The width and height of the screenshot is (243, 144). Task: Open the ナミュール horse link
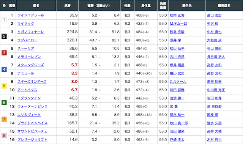coord(26,73)
